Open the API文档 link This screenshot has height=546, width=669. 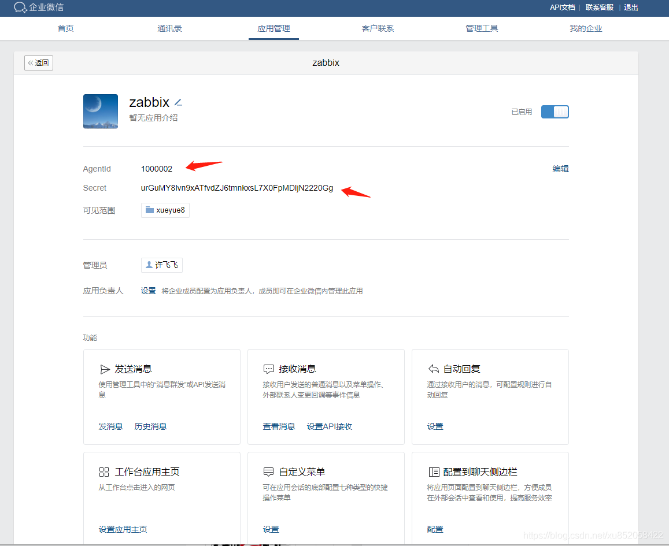[563, 8]
